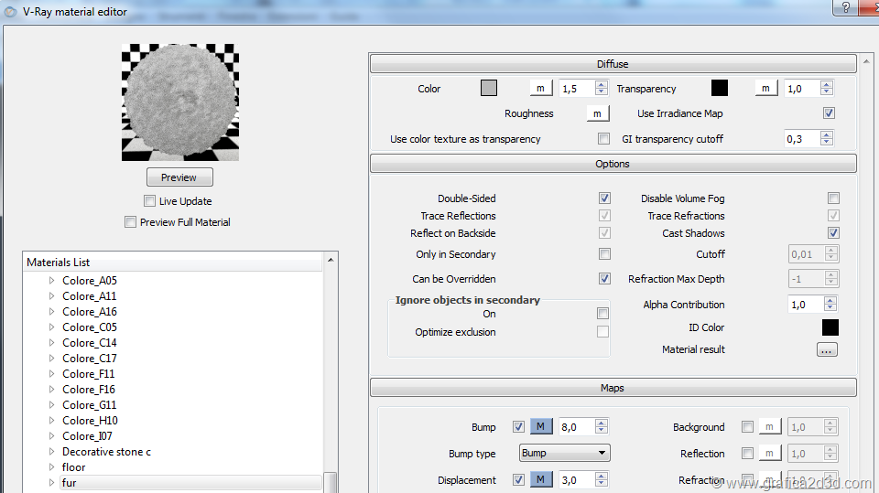Screen dimensions: 879x493
Task: Open the Diffuse Color gray swatch
Action: point(489,89)
